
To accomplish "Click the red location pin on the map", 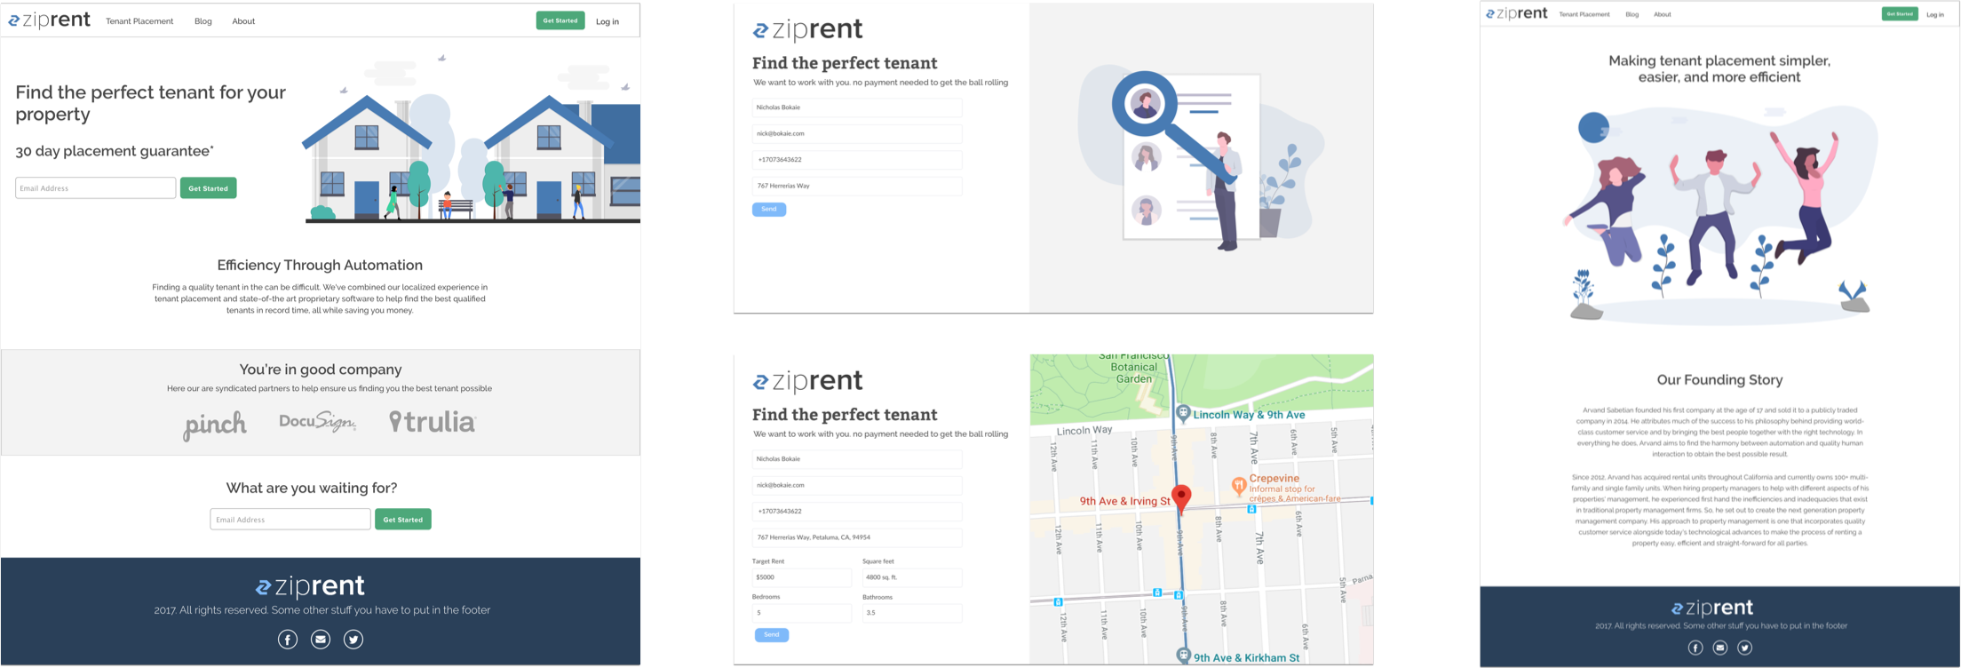I will pyautogui.click(x=1181, y=499).
